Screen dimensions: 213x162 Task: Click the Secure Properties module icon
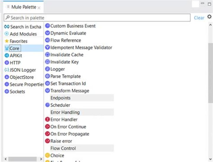7,84
